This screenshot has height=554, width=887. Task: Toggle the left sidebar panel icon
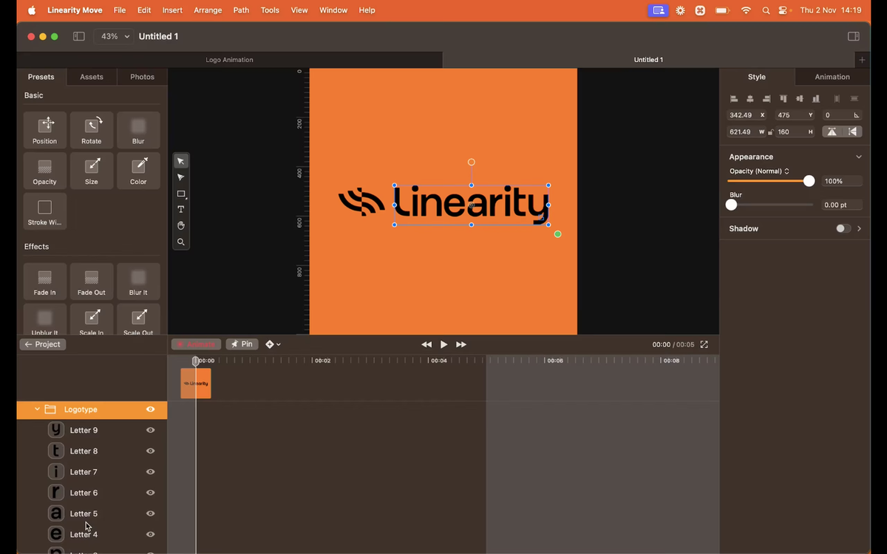79,36
